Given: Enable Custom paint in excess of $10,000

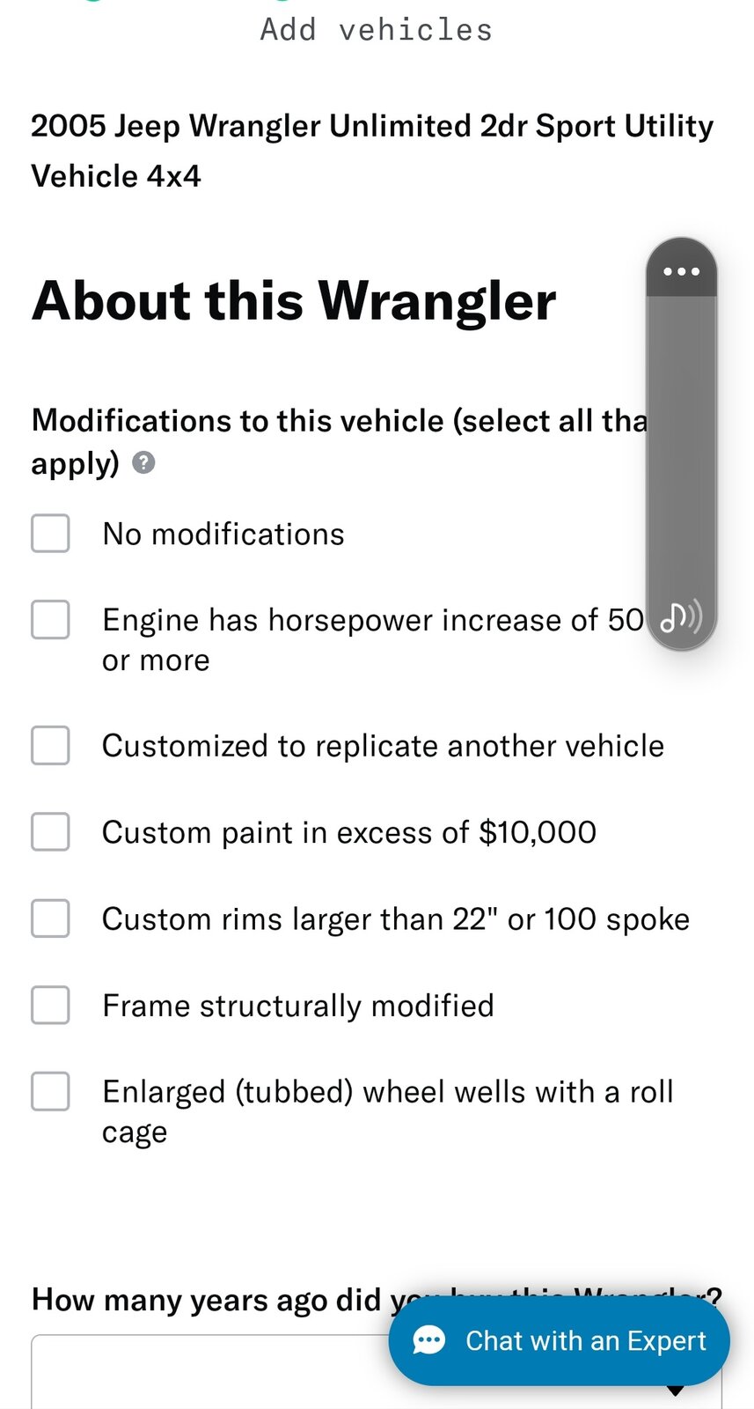Looking at the screenshot, I should [x=50, y=832].
